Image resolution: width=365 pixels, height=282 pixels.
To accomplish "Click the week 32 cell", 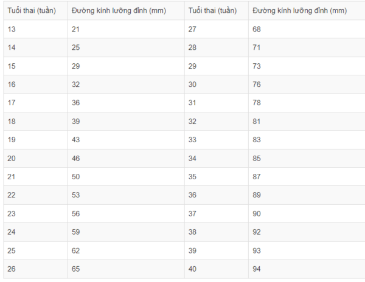I will tap(217, 122).
